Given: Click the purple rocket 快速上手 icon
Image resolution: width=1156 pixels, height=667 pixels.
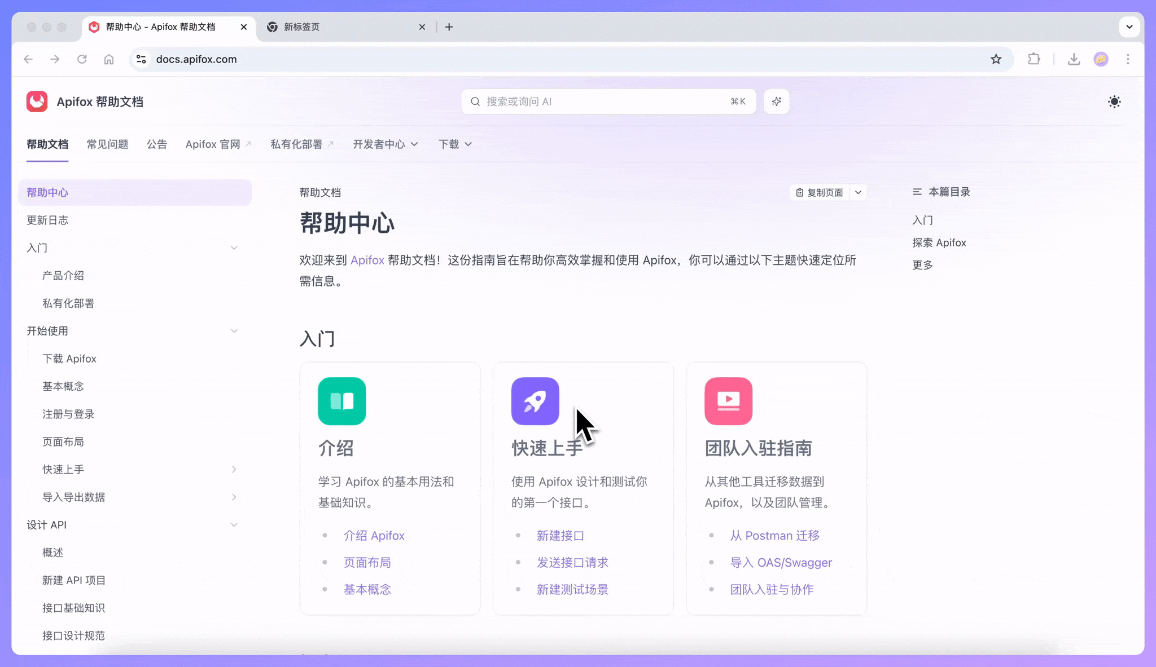Looking at the screenshot, I should (x=535, y=401).
